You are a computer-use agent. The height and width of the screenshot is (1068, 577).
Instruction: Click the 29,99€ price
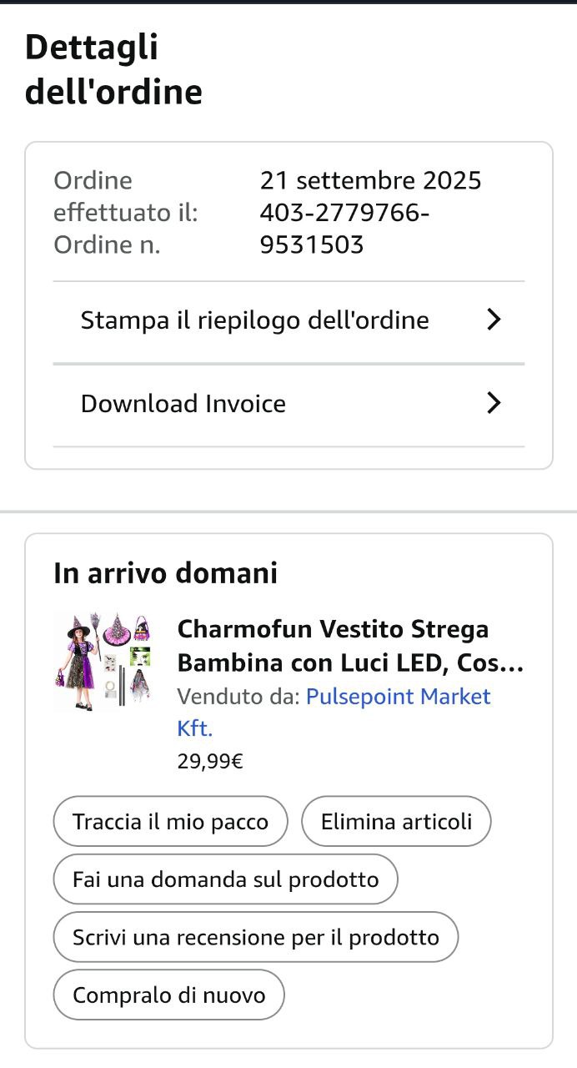[x=210, y=761]
